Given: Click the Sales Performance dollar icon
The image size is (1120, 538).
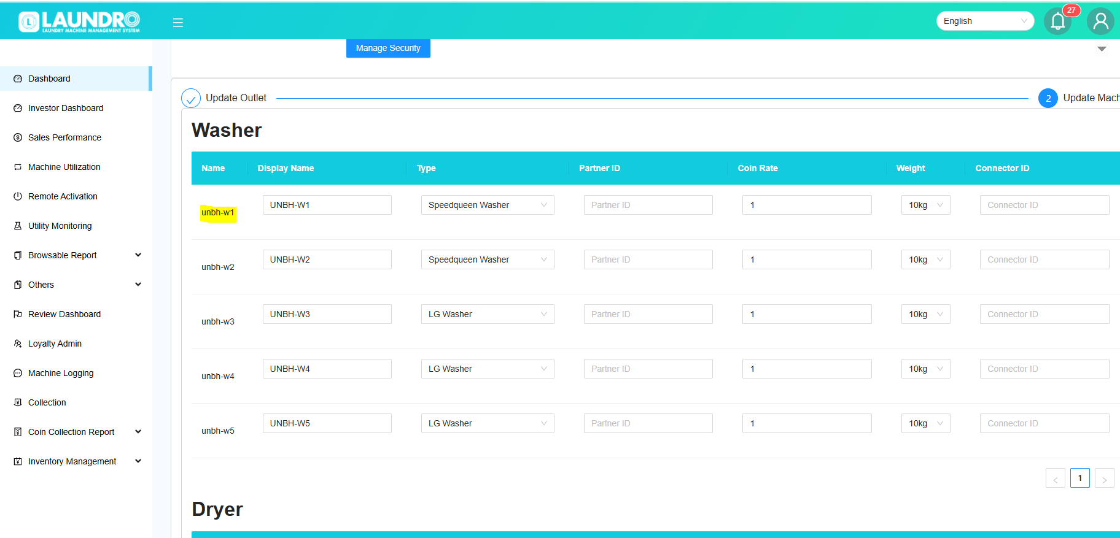Looking at the screenshot, I should click(x=18, y=137).
